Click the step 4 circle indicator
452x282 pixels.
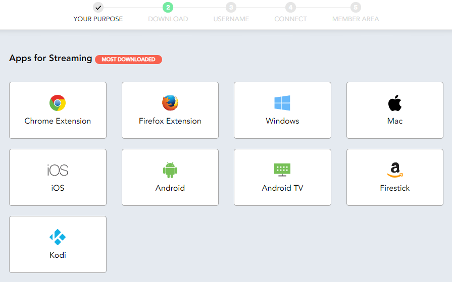290,8
